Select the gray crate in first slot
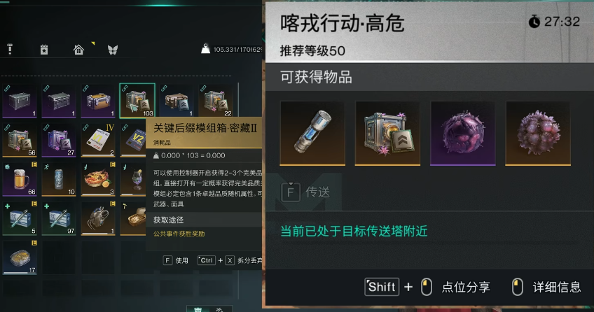The width and height of the screenshot is (594, 312). click(x=20, y=101)
